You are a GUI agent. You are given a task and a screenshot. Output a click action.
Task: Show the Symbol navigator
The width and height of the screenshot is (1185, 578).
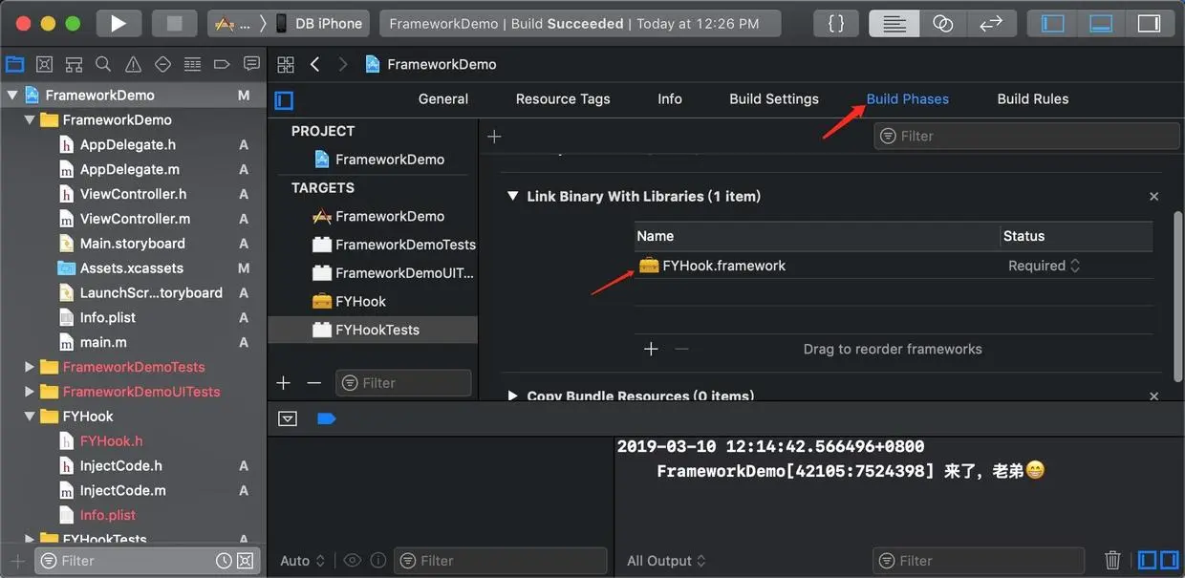pyautogui.click(x=74, y=64)
